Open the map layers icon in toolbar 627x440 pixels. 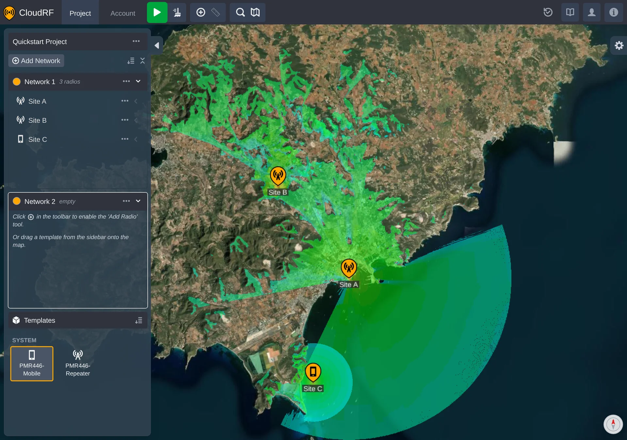255,12
